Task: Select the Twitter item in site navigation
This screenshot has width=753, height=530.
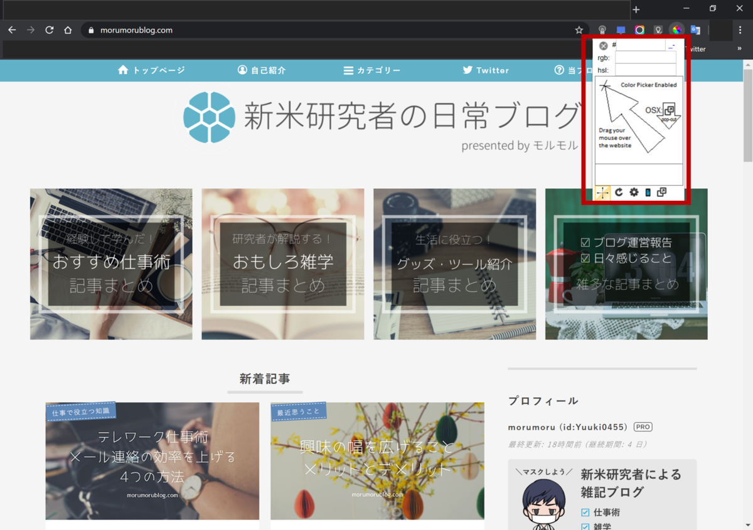Action: (485, 70)
